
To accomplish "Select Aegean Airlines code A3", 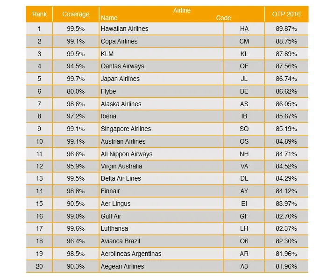I will [244, 266].
